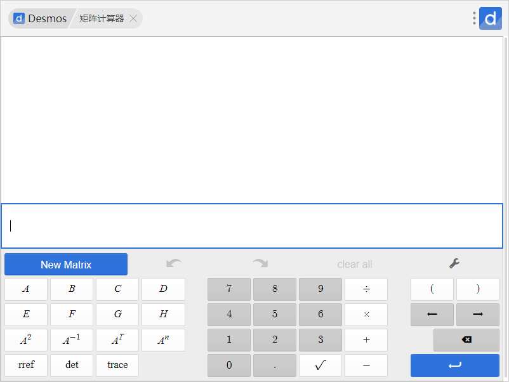Viewport: 509px width, 382px height.
Task: Open the three-dot menu at top right
Action: (474, 18)
